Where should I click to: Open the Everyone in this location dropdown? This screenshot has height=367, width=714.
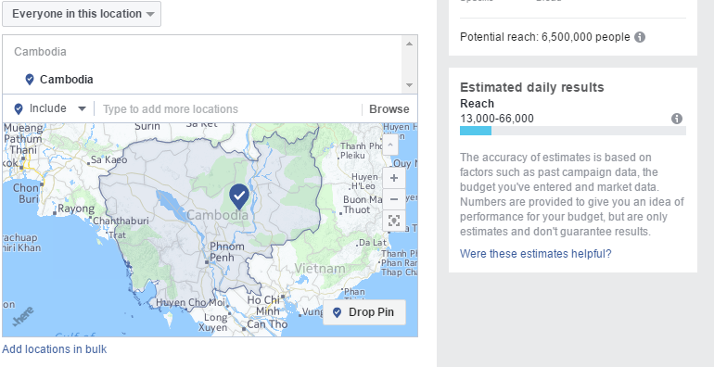(x=82, y=14)
